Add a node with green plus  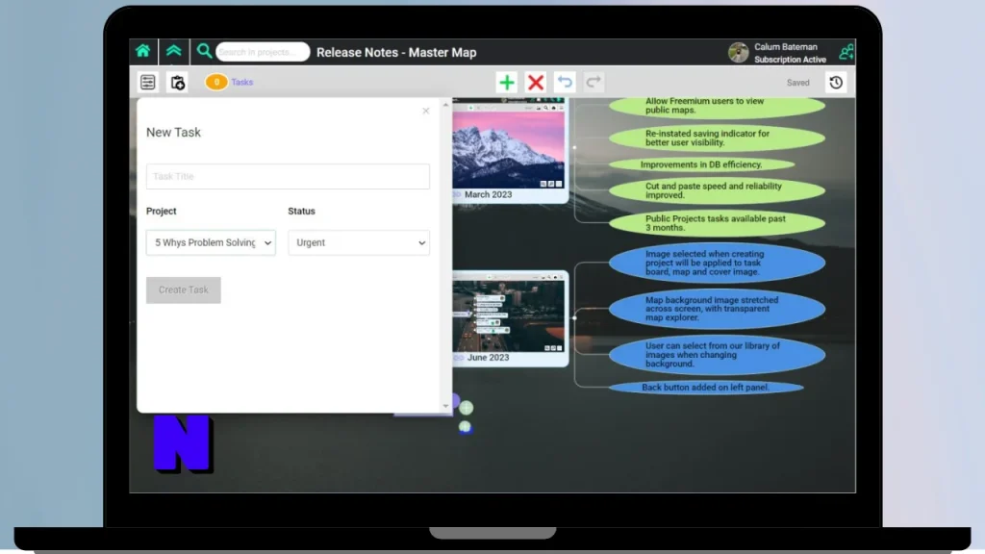[506, 83]
